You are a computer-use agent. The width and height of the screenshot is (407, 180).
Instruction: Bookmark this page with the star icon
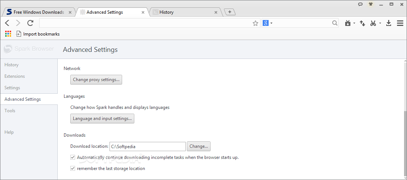coord(255,23)
